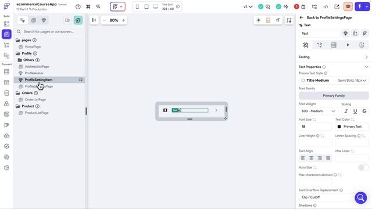Viewport: 372px width, 209px height.
Task: Switch to the Actions tab in properties panel
Action: (x=320, y=45)
